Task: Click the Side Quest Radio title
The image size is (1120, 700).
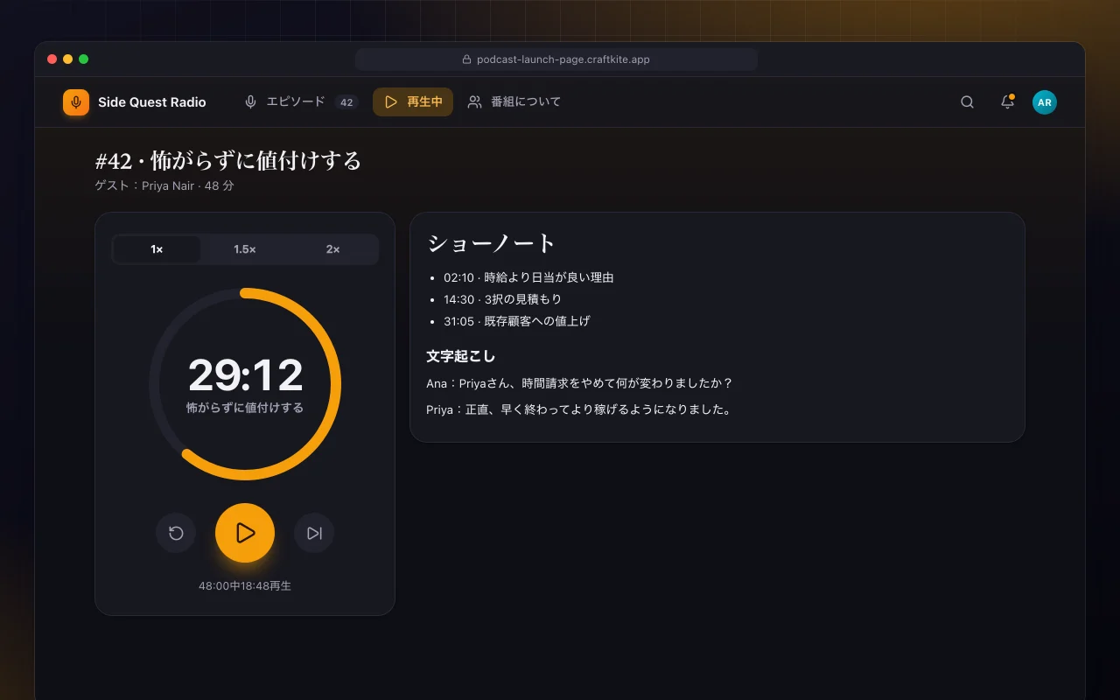Action: (x=152, y=102)
